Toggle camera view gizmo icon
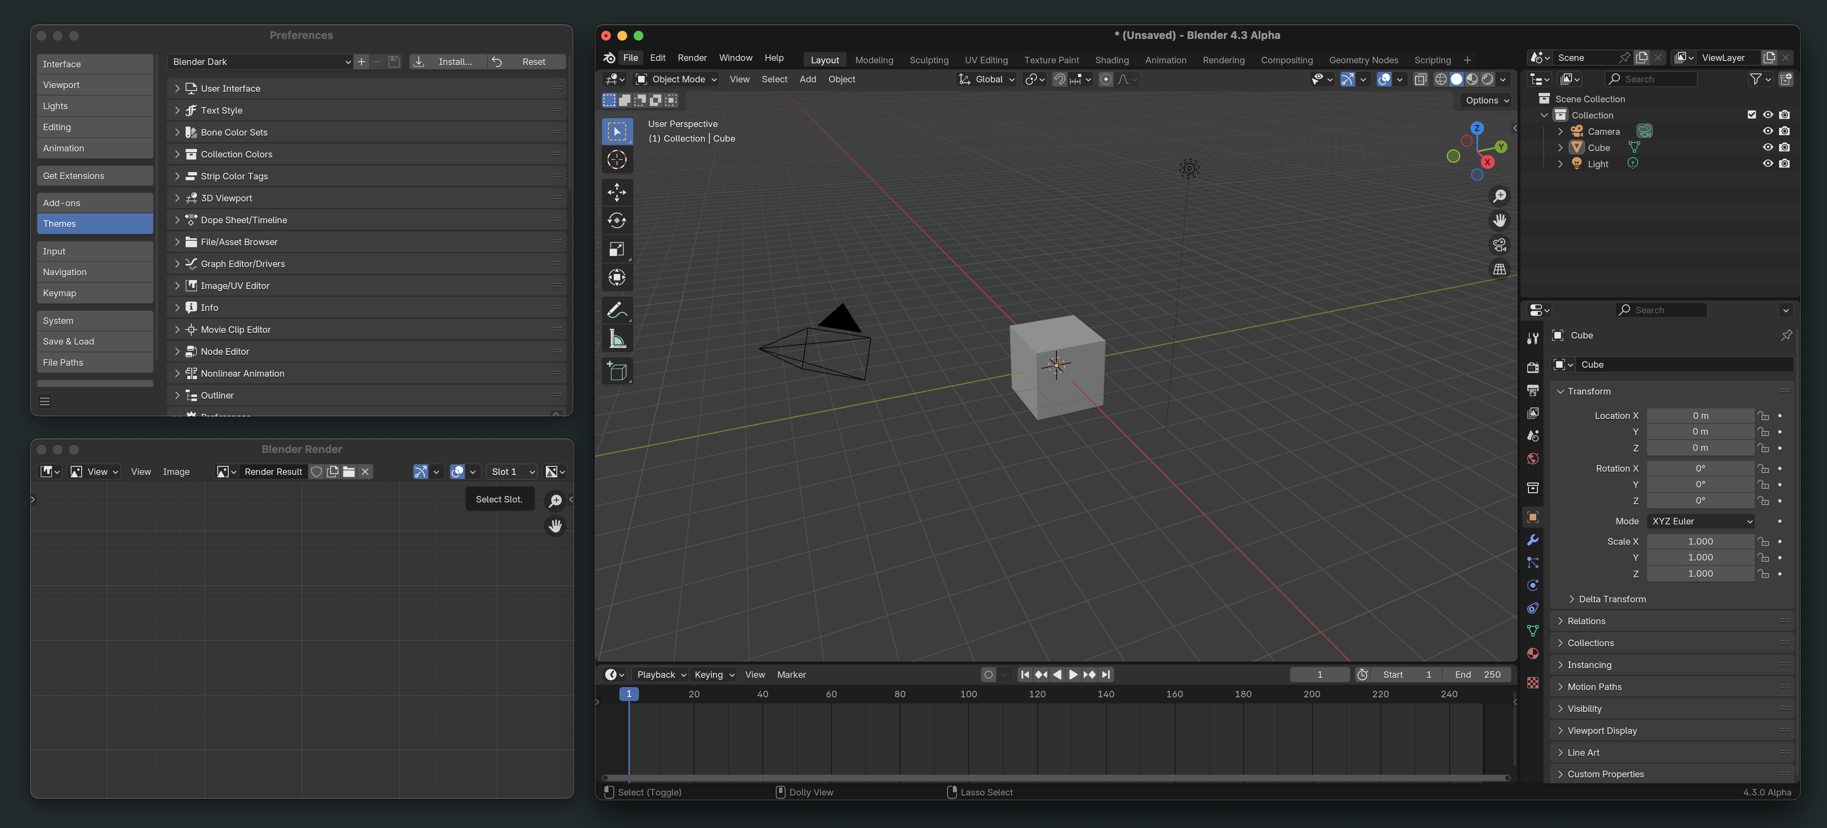Viewport: 1827px width, 828px height. [x=1499, y=245]
